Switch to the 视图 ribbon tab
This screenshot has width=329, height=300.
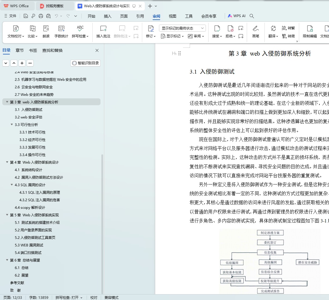coord(173,16)
